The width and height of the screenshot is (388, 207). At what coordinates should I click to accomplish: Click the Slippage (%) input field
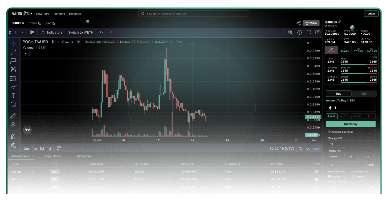point(351,144)
